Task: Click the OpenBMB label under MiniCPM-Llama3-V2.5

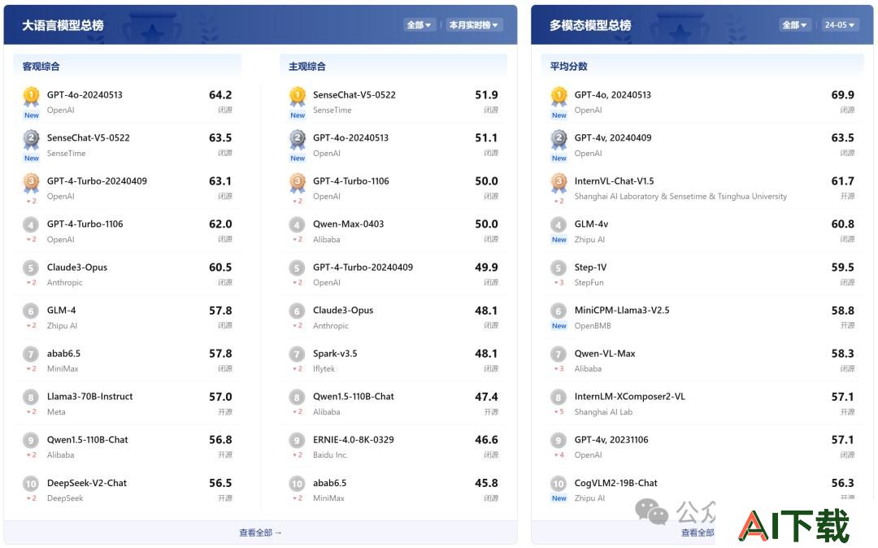Action: click(x=593, y=325)
